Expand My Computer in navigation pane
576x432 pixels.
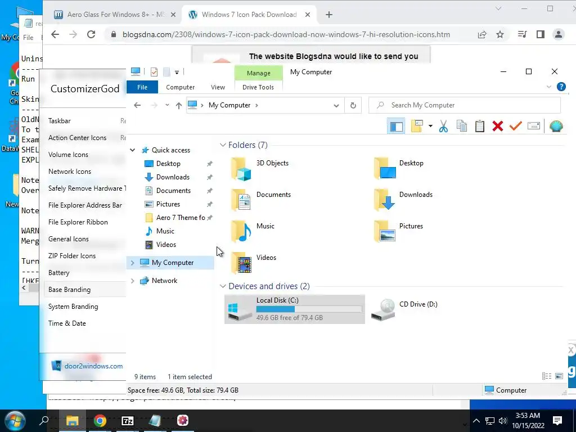[133, 263]
